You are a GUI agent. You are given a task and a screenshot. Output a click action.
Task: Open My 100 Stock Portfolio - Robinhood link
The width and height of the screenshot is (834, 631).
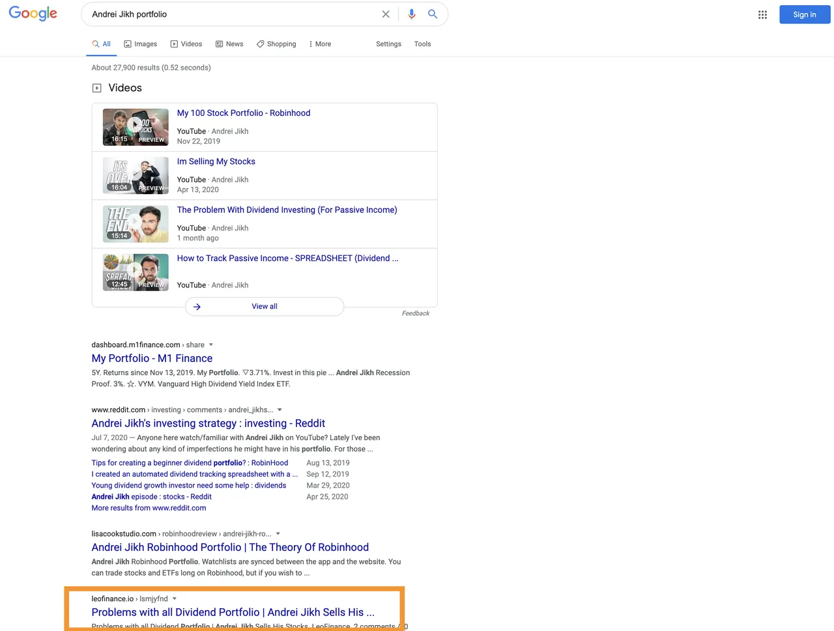244,113
